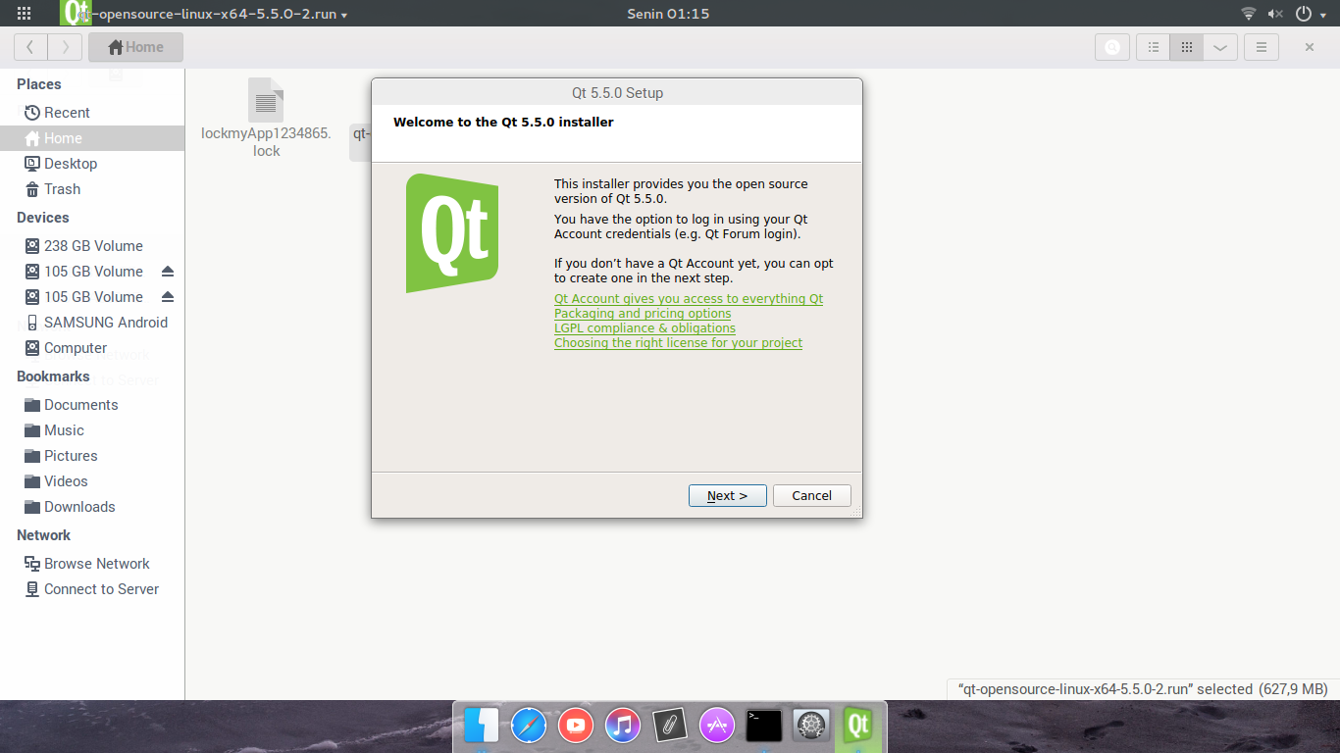Open Pictures bookmark in sidebar

(92, 456)
